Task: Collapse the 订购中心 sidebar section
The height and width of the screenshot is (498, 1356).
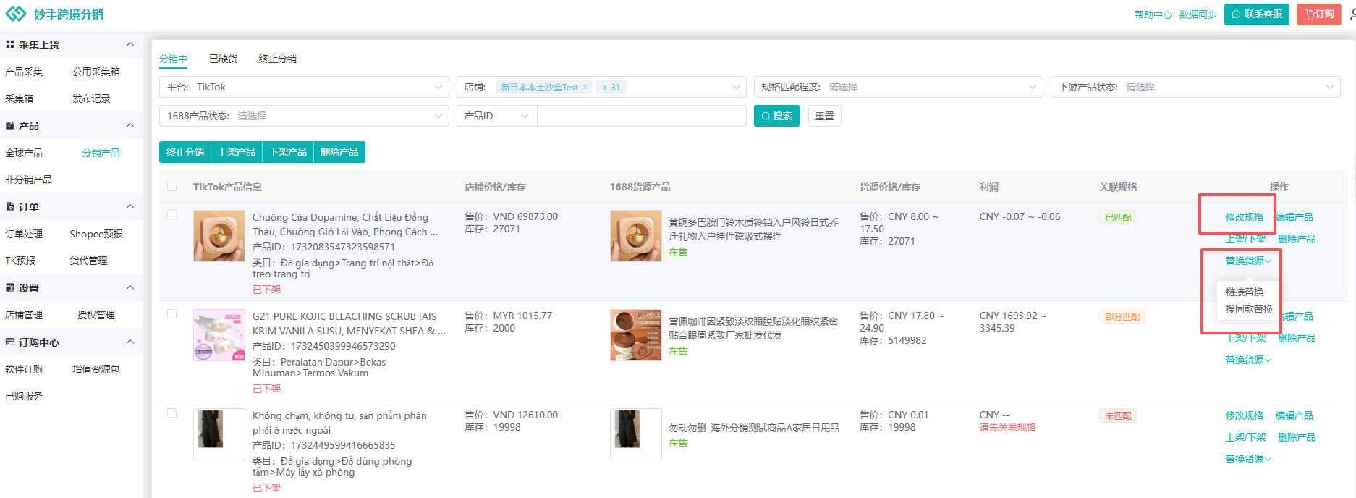Action: (130, 342)
